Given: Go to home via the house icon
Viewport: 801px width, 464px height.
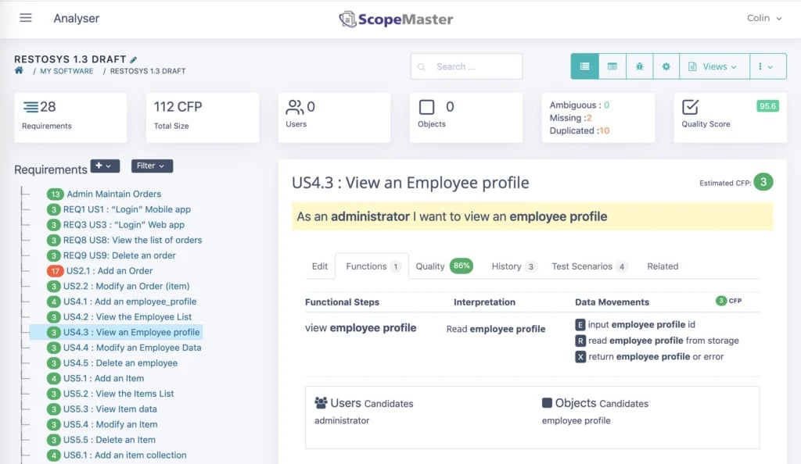Looking at the screenshot, I should click(19, 70).
